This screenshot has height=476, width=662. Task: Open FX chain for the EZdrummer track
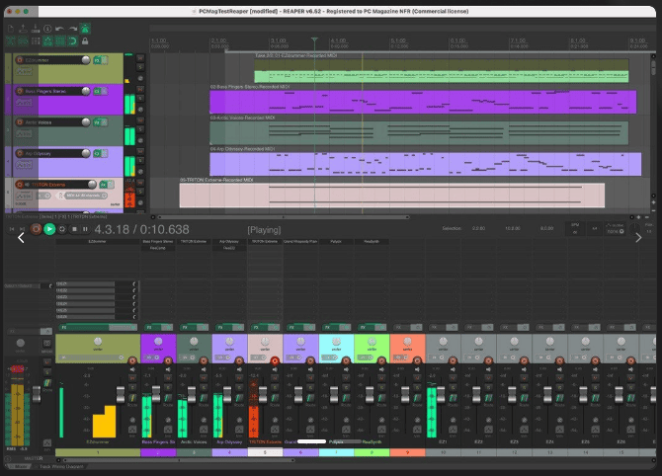(98, 60)
